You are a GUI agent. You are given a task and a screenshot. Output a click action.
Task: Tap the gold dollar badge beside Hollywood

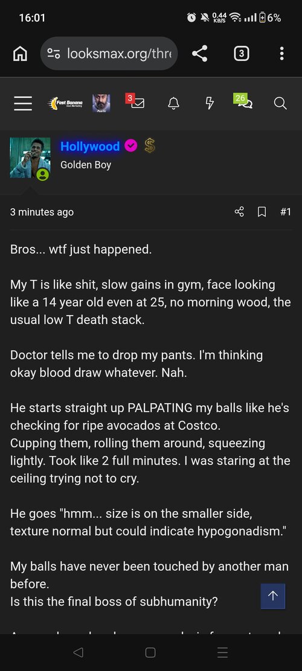pos(149,146)
